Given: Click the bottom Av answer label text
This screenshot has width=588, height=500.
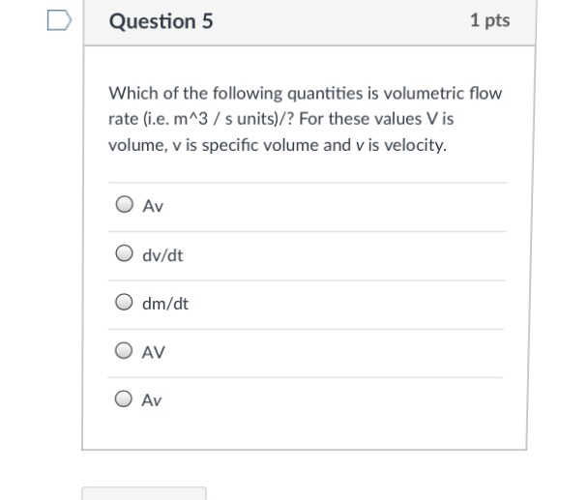Looking at the screenshot, I should click(x=152, y=399).
